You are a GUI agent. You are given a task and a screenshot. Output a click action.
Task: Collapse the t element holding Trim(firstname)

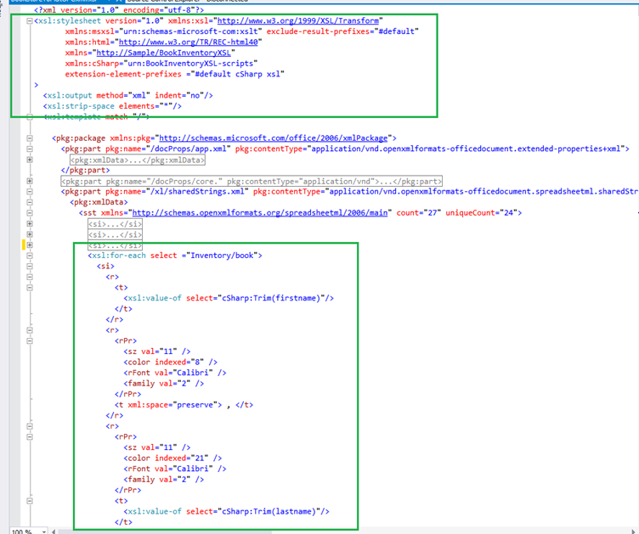(x=30, y=287)
